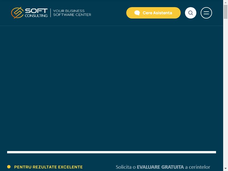
Task: Click the Cere Asistenta button
Action: (153, 13)
